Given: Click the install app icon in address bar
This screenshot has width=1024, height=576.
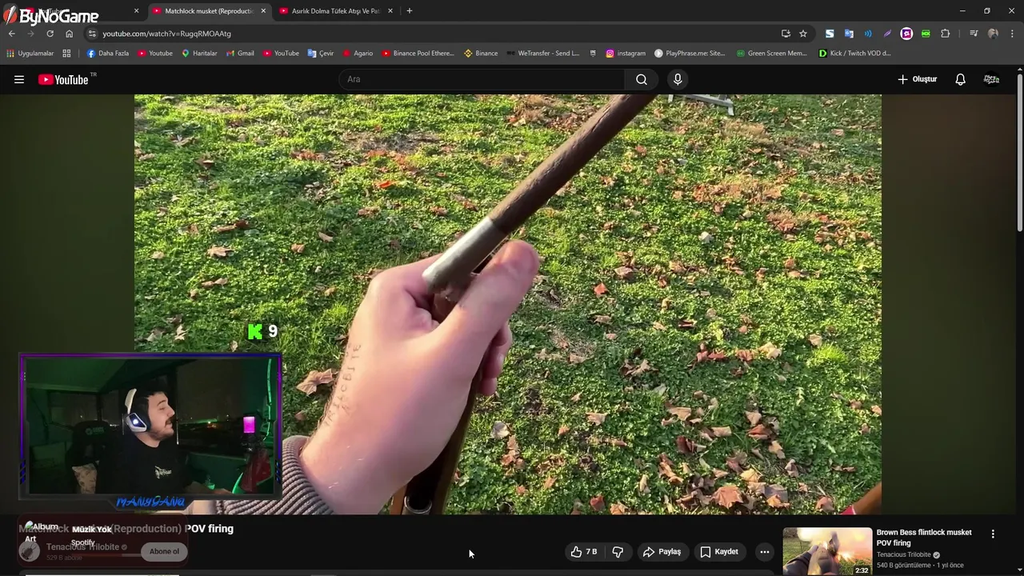Looking at the screenshot, I should [x=786, y=34].
